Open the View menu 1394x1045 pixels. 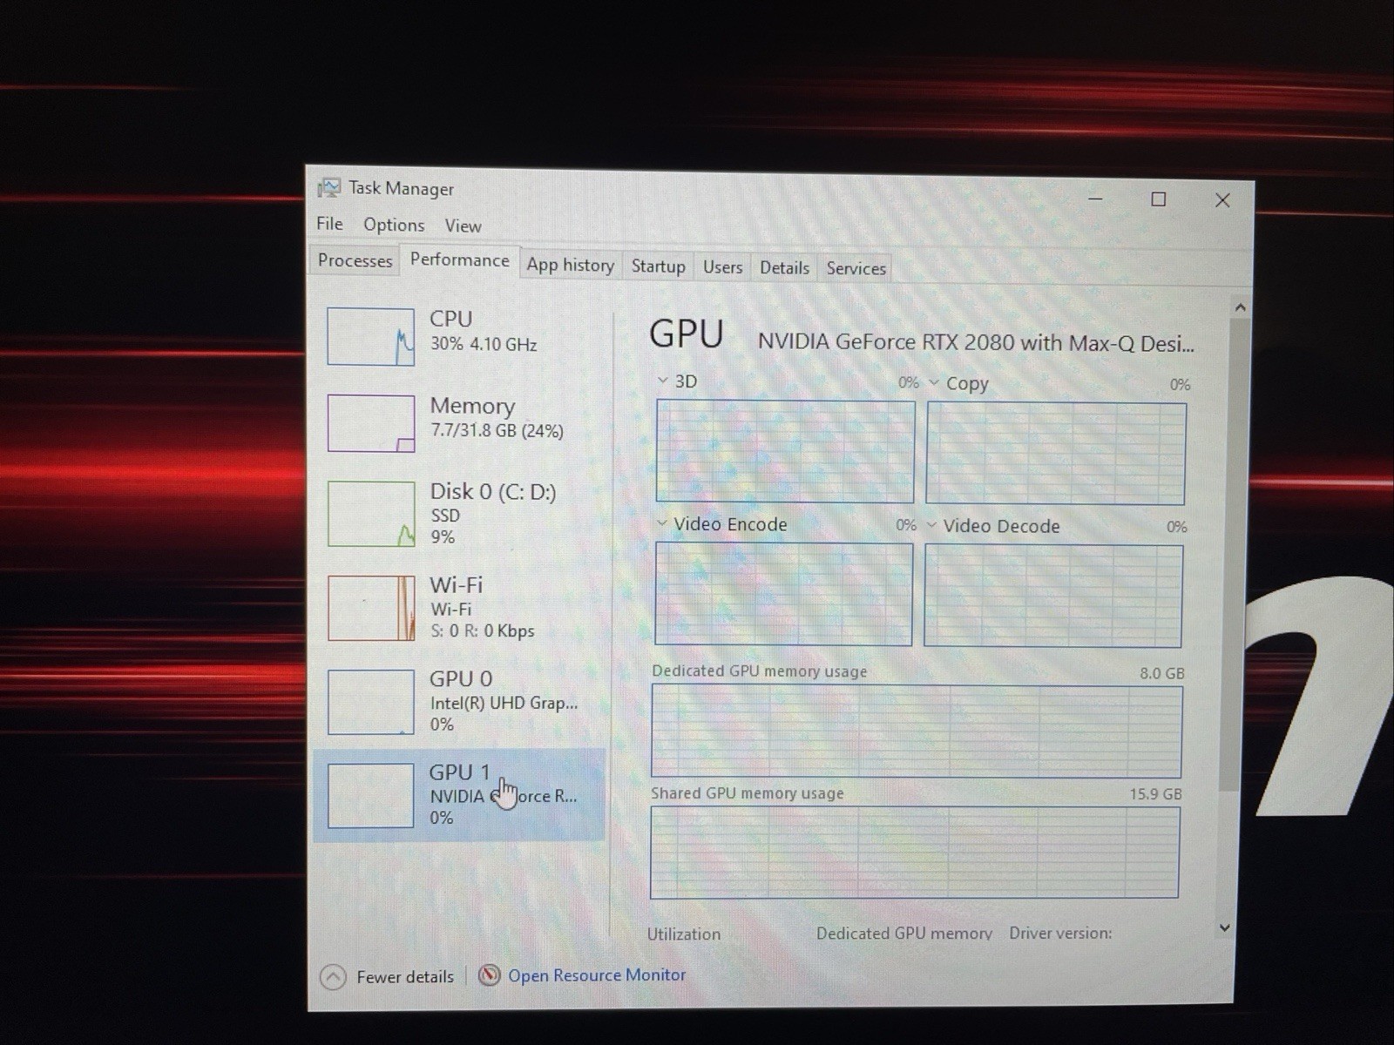(x=463, y=226)
